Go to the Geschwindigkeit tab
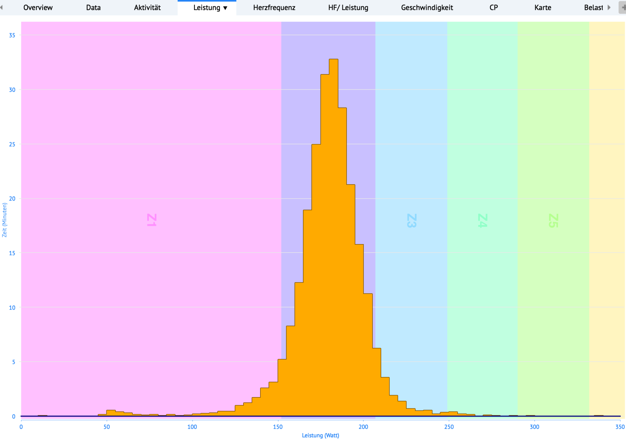This screenshot has height=440, width=626. (427, 8)
